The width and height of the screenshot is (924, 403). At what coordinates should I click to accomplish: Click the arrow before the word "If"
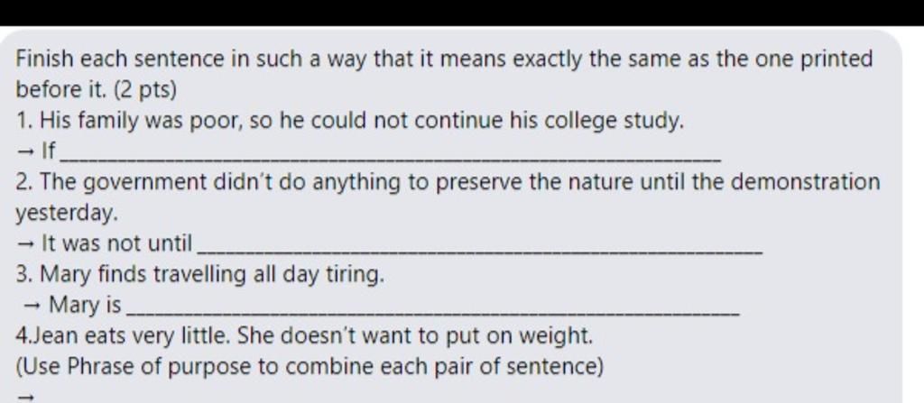click(x=26, y=152)
